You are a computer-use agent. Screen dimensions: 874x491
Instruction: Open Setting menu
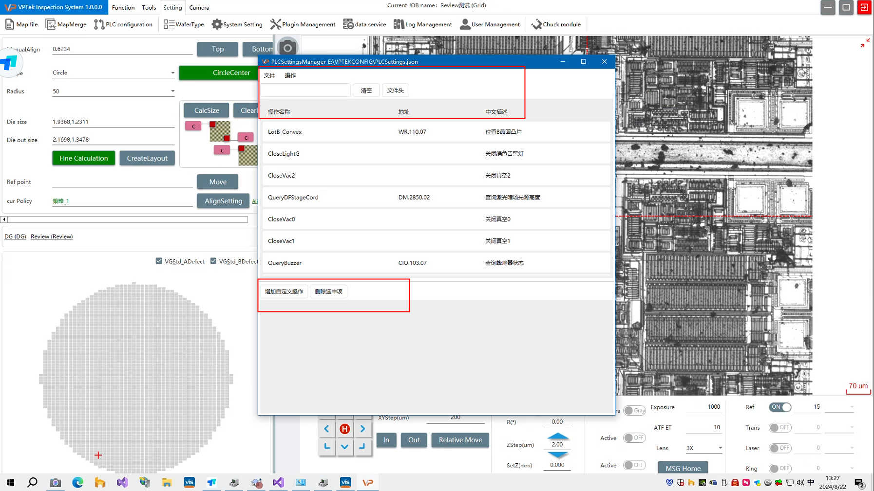[172, 7]
